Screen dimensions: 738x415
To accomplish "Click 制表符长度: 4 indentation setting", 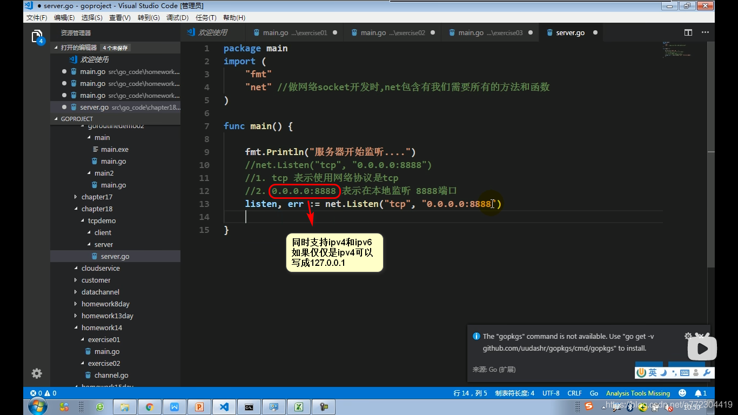I will pyautogui.click(x=515, y=393).
